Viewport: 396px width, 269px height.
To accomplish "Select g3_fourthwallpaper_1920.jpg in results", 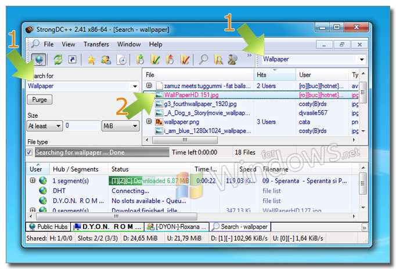I will (200, 104).
